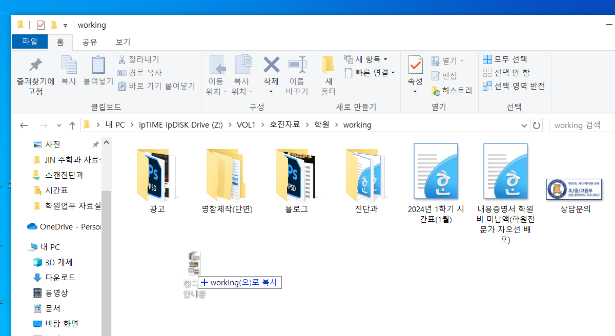
Task: Click the 붙여넣기 clipboard icon
Action: [98, 65]
